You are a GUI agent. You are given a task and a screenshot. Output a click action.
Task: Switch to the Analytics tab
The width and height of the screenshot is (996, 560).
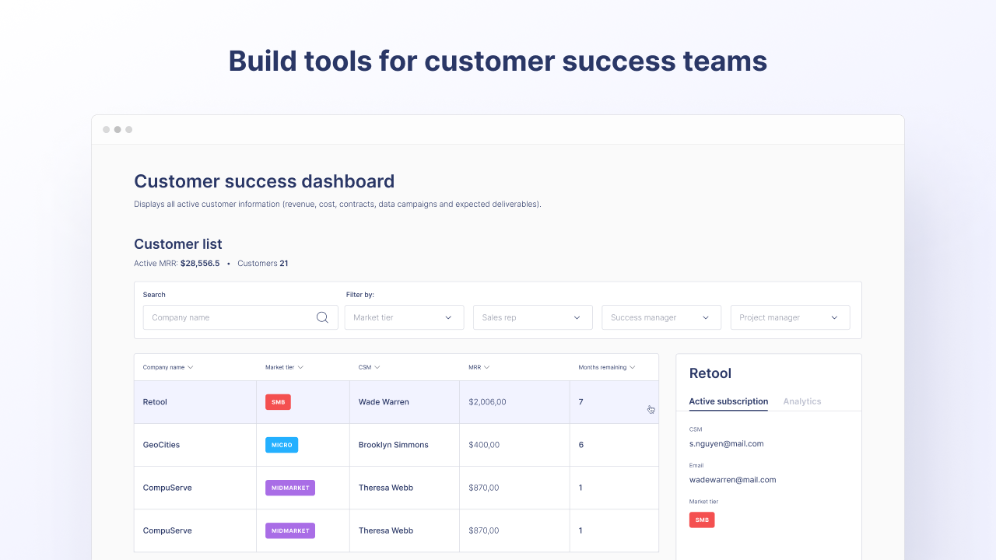pos(801,401)
